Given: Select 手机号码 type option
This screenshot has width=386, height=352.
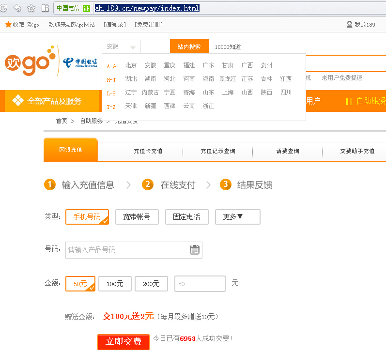Looking at the screenshot, I should (87, 217).
